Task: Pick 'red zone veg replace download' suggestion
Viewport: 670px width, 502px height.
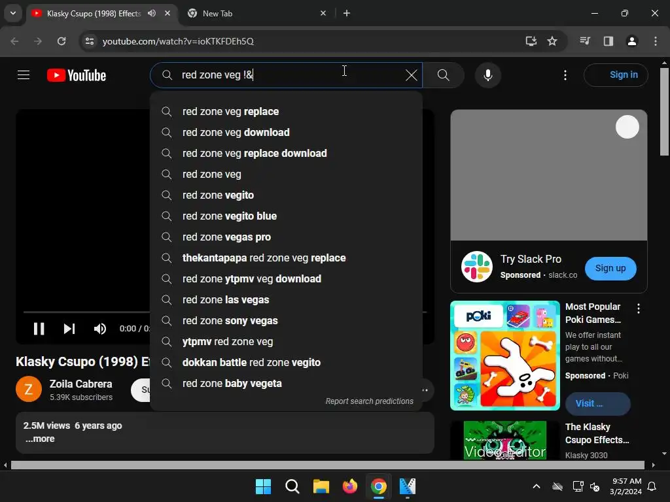Action: click(x=287, y=153)
